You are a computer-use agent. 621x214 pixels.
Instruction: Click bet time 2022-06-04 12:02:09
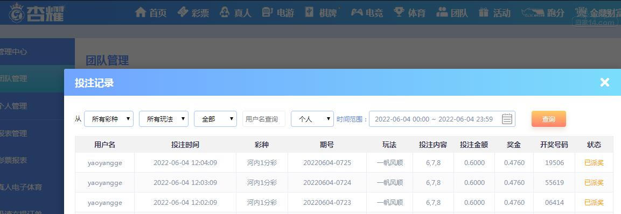click(x=185, y=203)
